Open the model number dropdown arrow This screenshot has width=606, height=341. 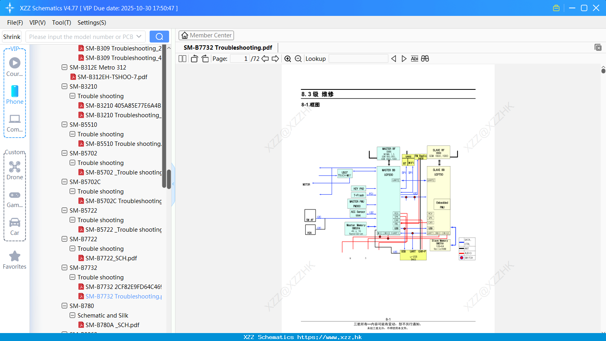[139, 37]
